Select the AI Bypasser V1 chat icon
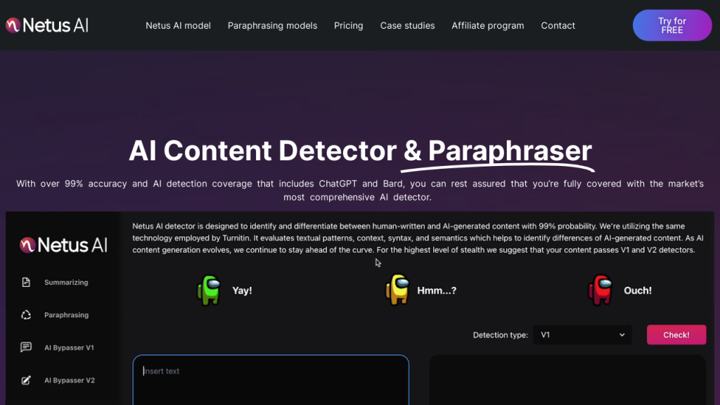 coord(26,347)
